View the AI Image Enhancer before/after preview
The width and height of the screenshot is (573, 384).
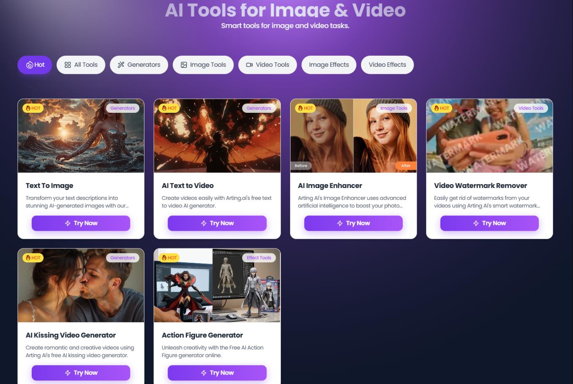pyautogui.click(x=353, y=136)
